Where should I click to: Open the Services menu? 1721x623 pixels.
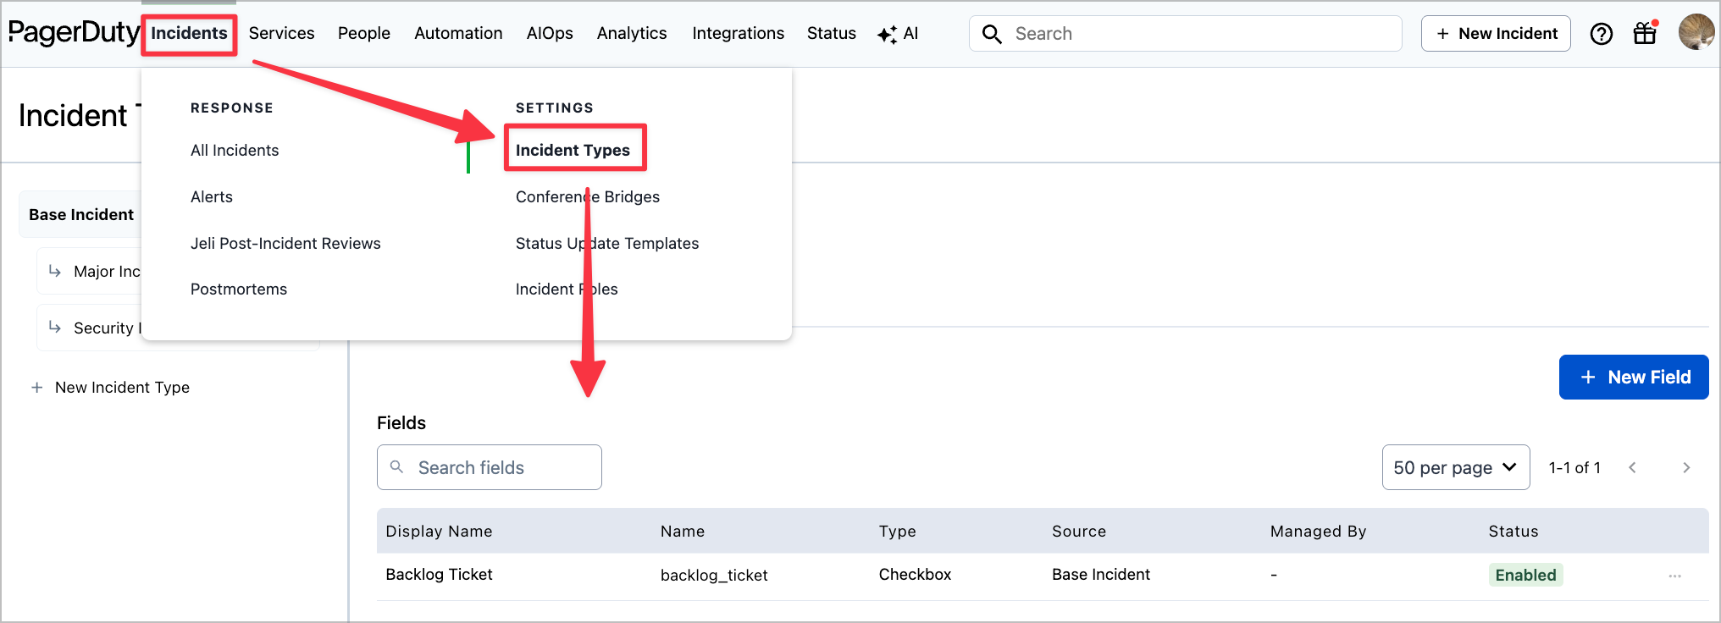coord(281,33)
